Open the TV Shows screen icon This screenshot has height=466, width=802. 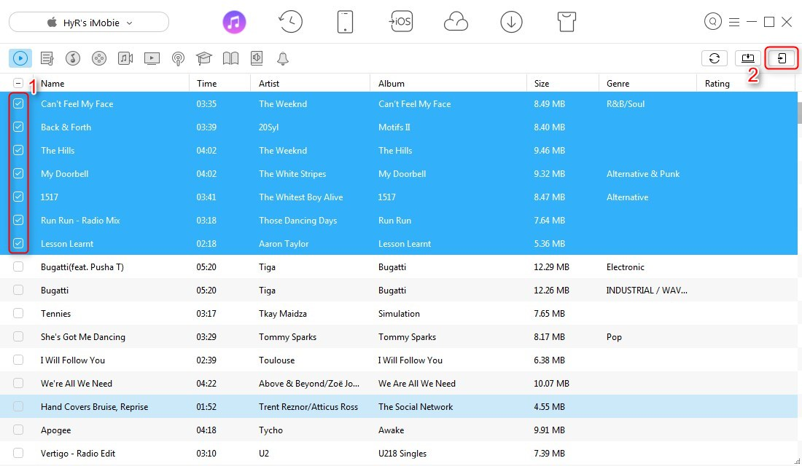click(152, 58)
